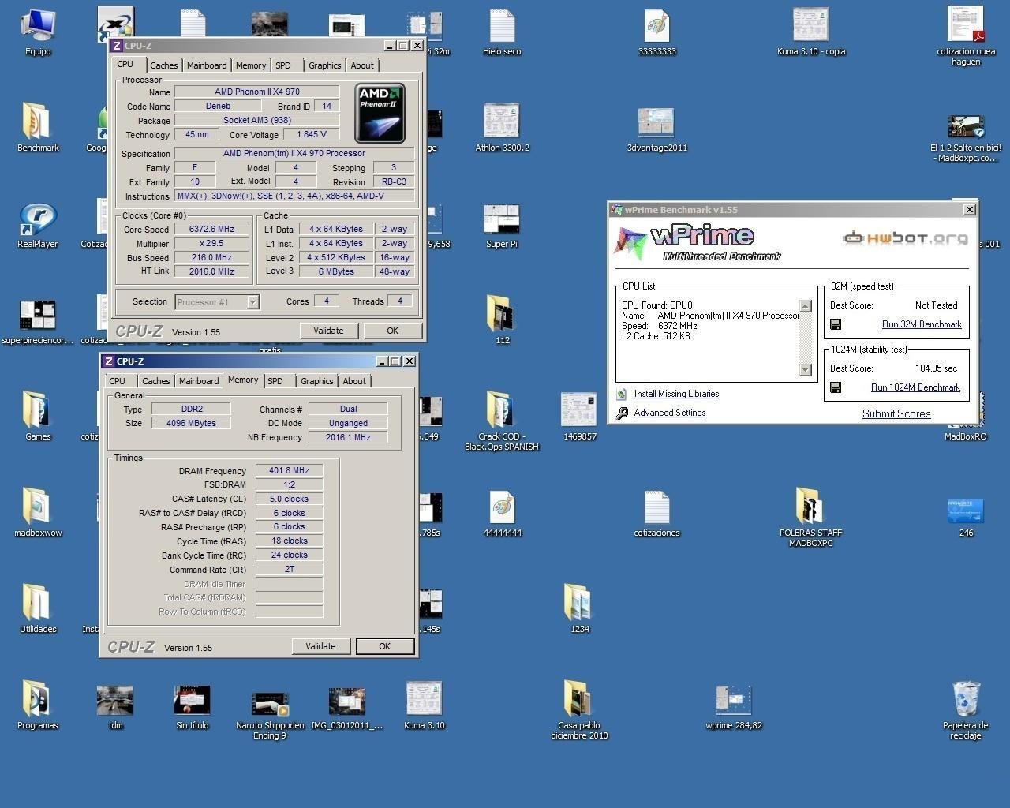The image size is (1010, 808).
Task: Select the About tab in memory CPU-Z window
Action: click(x=354, y=381)
